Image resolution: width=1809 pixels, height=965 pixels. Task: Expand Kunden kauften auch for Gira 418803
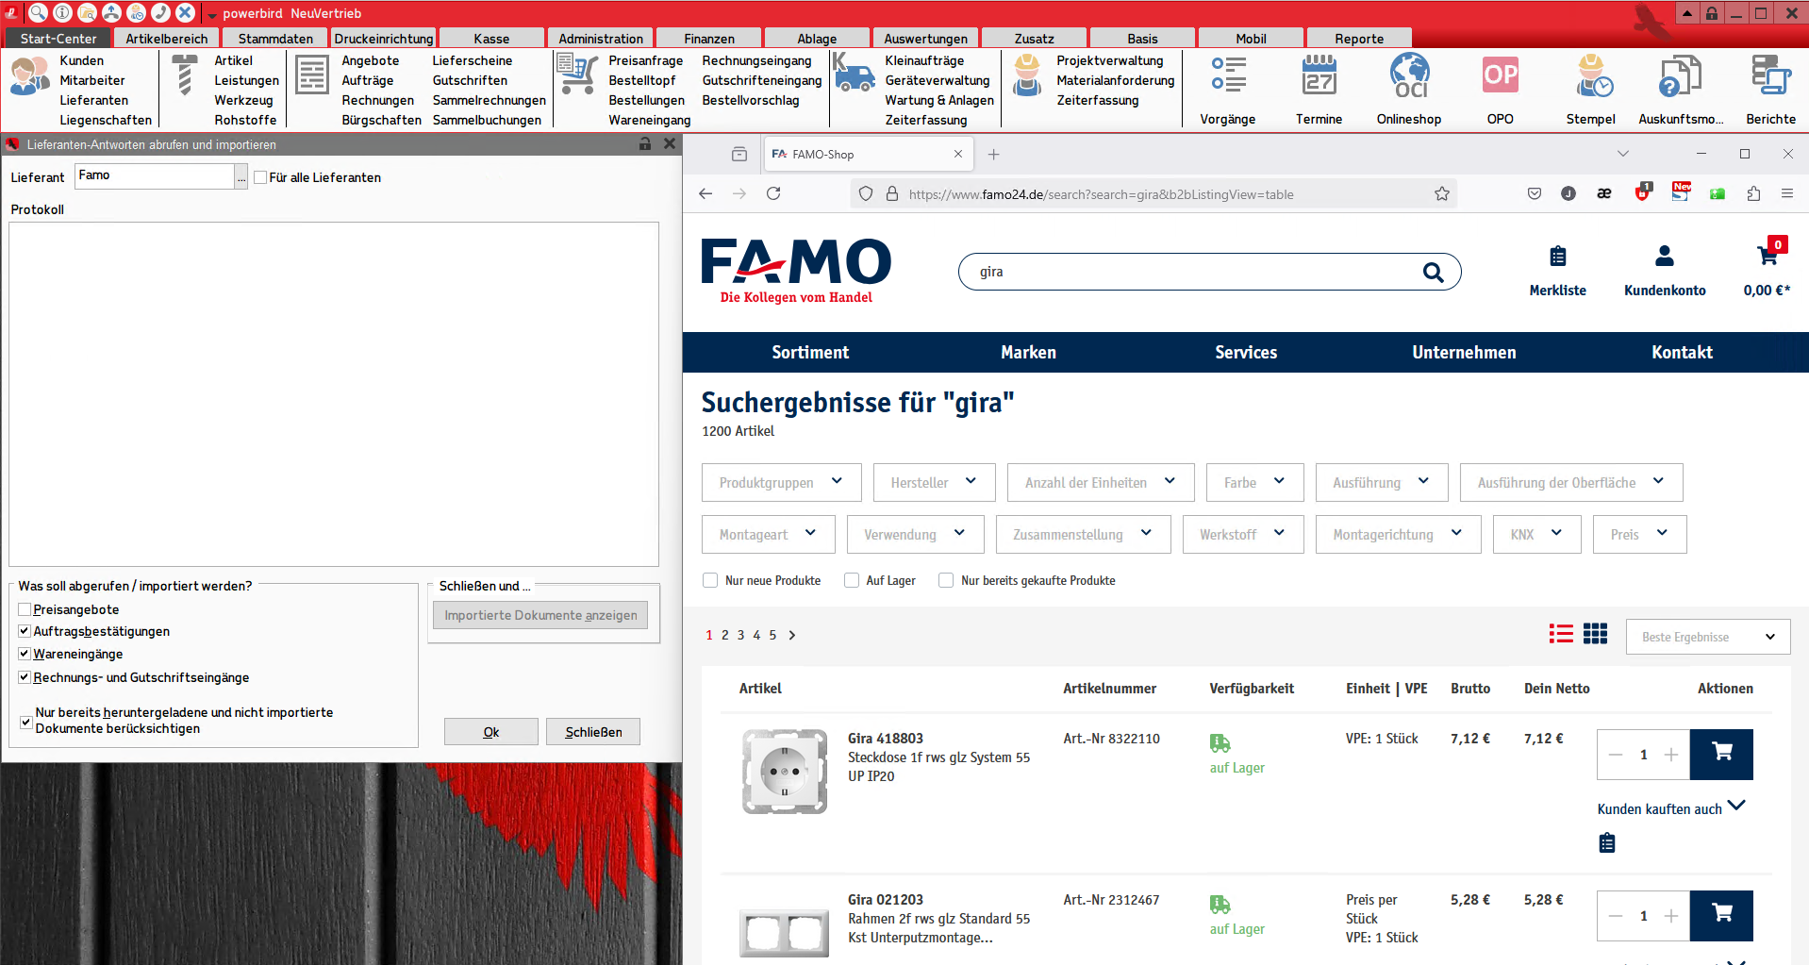[x=1670, y=808]
